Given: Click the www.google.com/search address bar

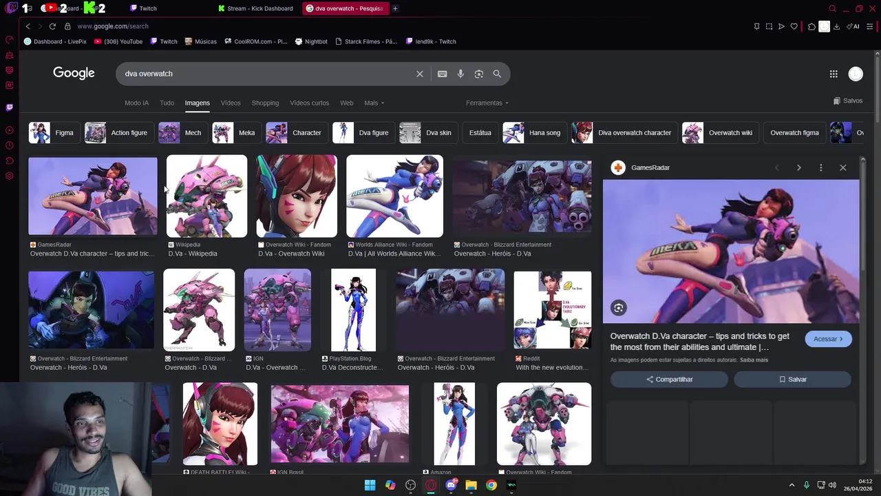Looking at the screenshot, I should [x=112, y=26].
